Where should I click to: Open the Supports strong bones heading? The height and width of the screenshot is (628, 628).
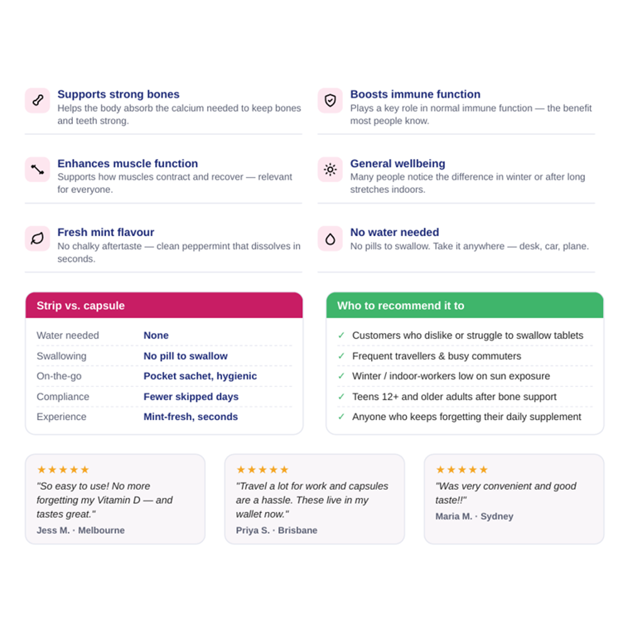[x=119, y=94]
